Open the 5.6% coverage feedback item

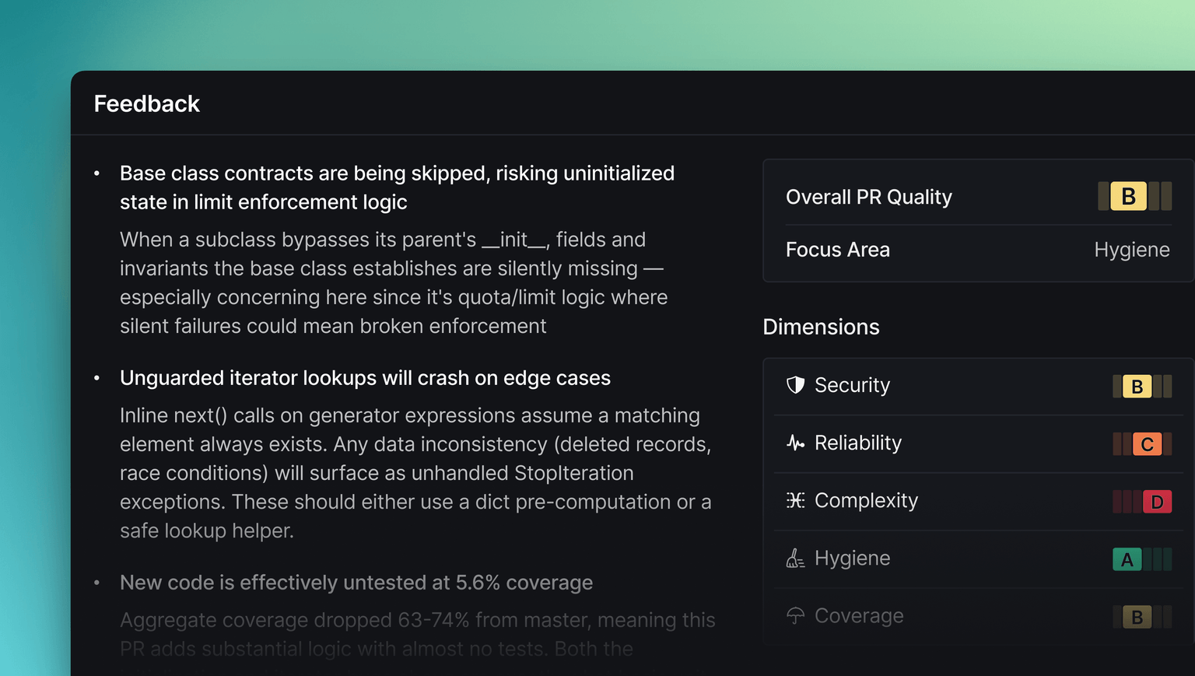pyautogui.click(x=356, y=583)
